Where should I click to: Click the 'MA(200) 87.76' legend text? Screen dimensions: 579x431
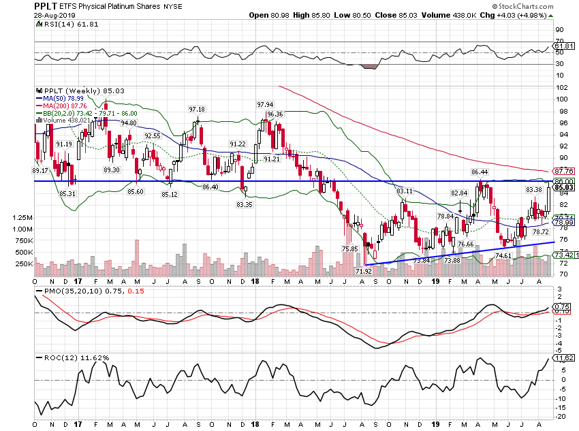tap(65, 106)
